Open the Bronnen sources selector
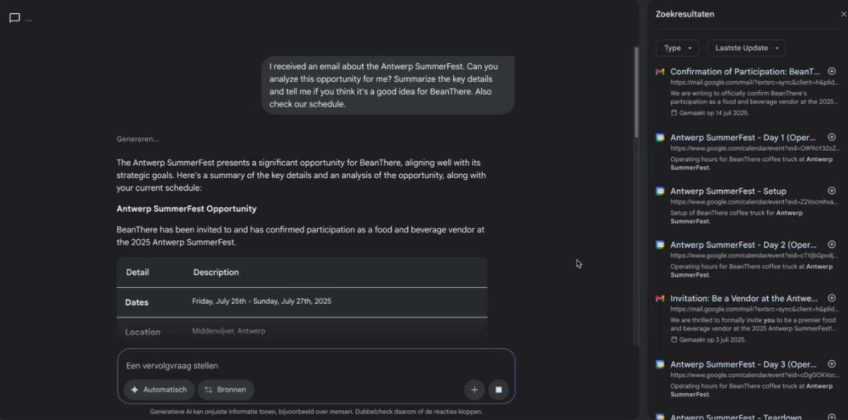848x420 pixels. tap(226, 390)
